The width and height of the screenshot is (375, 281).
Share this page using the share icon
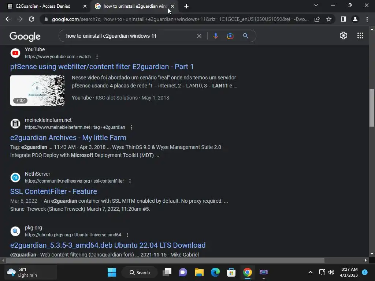point(317,19)
